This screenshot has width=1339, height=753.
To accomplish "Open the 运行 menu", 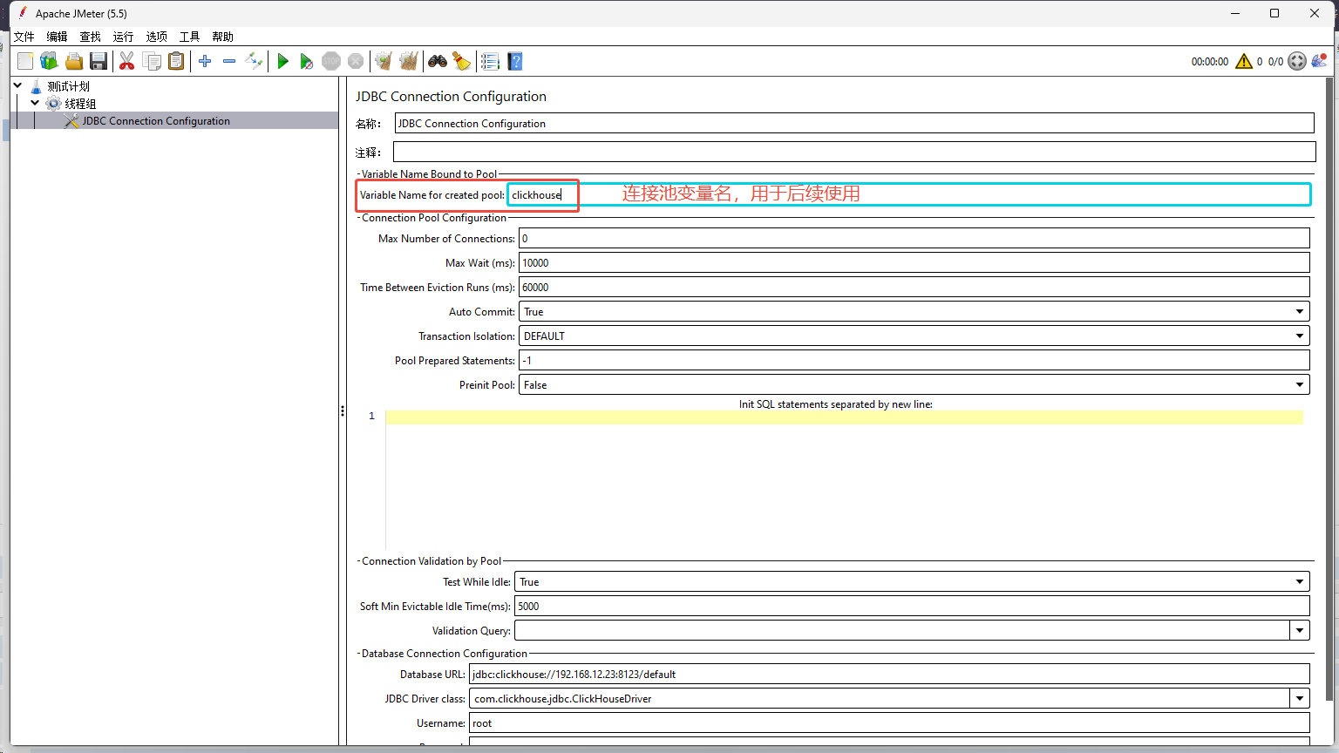I will (x=124, y=37).
